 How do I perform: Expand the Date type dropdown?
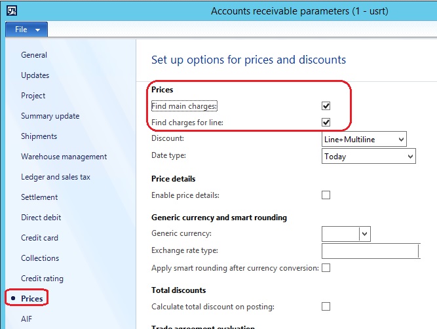[x=409, y=157]
